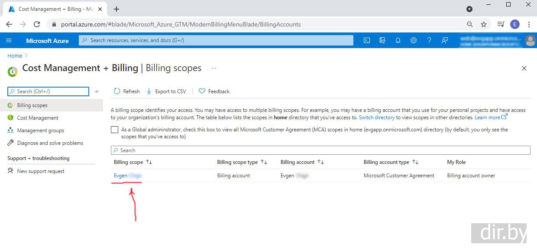Click the Refresh toolbar button
537x248 pixels.
(126, 91)
